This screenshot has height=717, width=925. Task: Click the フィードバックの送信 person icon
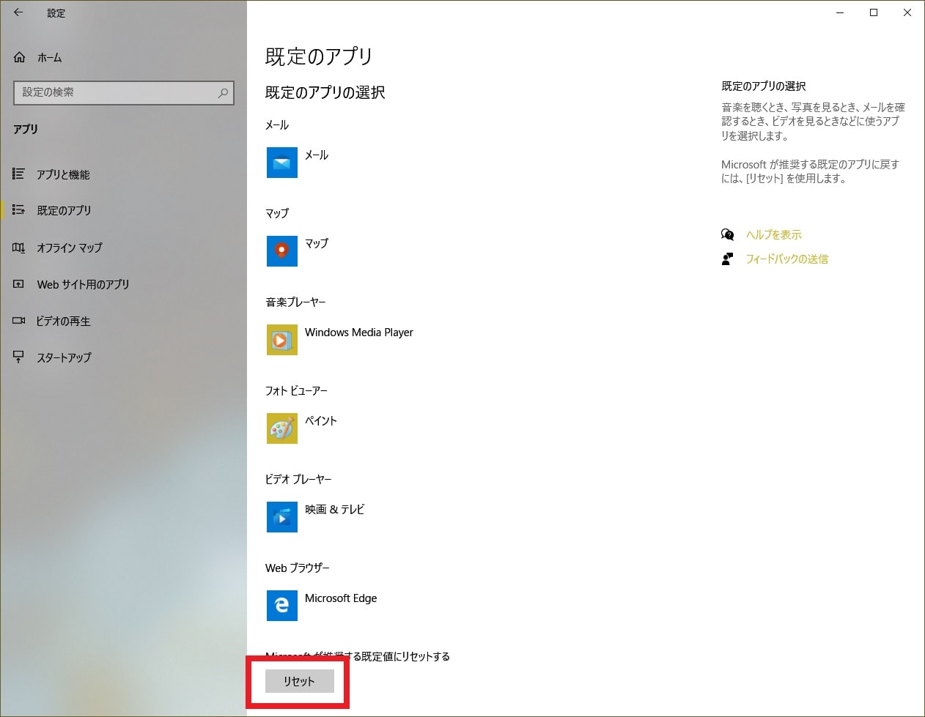pyautogui.click(x=727, y=259)
